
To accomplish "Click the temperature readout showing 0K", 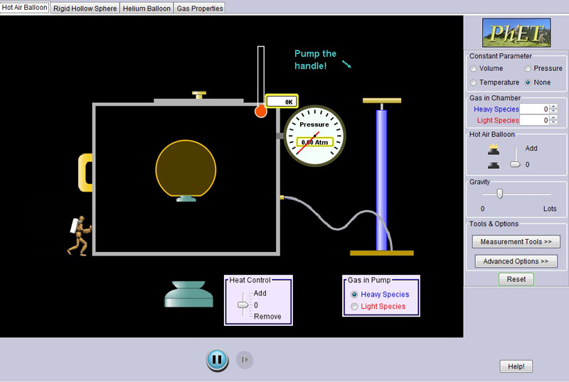I will coord(282,101).
